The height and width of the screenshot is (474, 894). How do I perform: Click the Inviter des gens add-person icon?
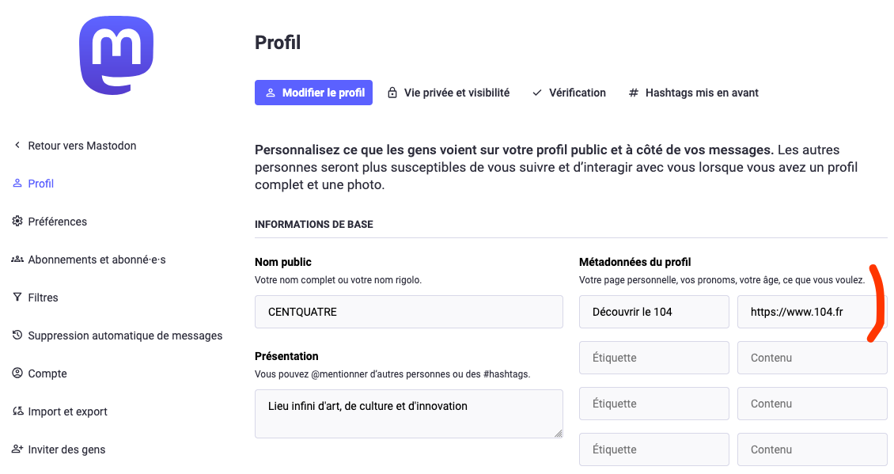(x=17, y=449)
